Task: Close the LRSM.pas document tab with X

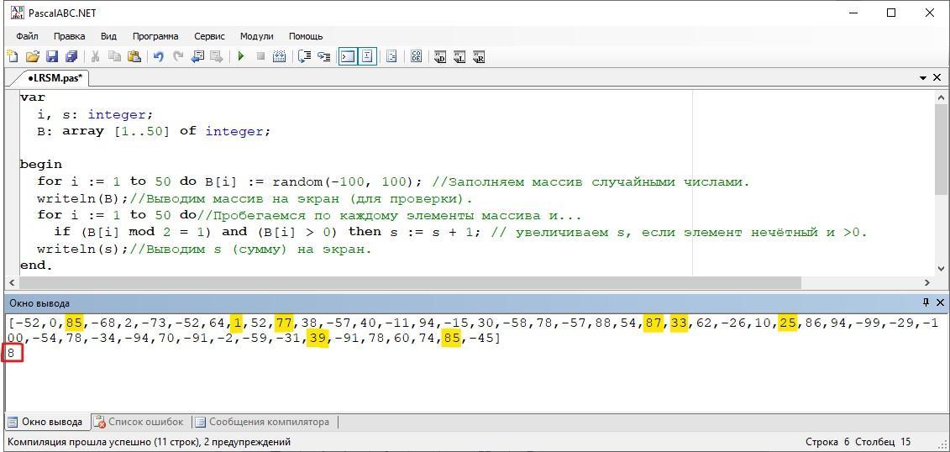Action: (937, 78)
